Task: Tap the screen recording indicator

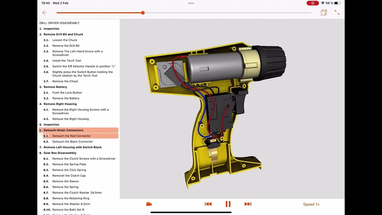Action: 312,3
